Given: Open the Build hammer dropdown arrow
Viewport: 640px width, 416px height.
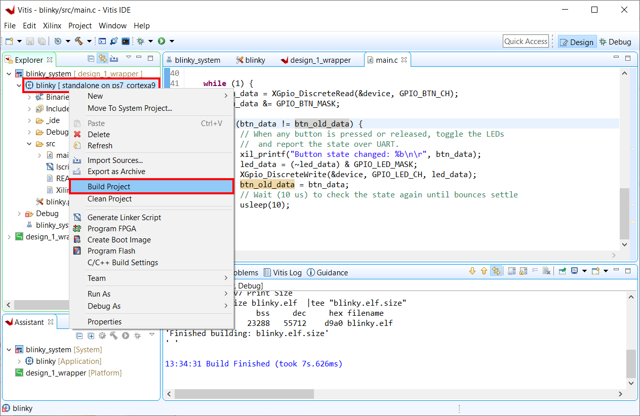Looking at the screenshot, I should pyautogui.click(x=89, y=41).
